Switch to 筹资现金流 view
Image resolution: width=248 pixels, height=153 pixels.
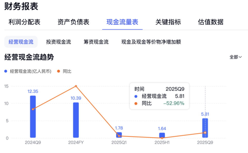(x=96, y=42)
